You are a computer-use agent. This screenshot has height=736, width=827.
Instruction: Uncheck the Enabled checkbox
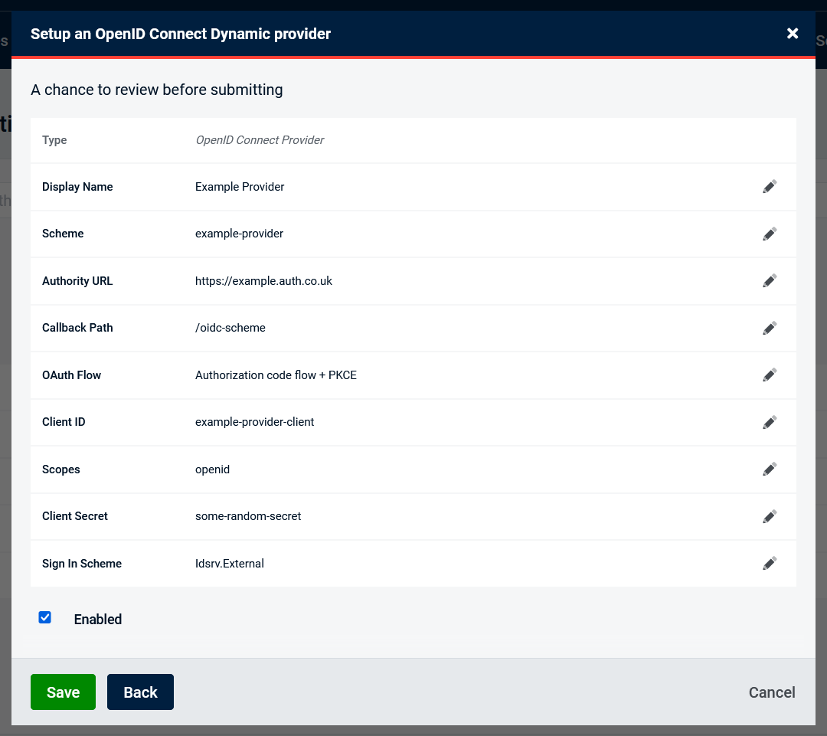(45, 617)
